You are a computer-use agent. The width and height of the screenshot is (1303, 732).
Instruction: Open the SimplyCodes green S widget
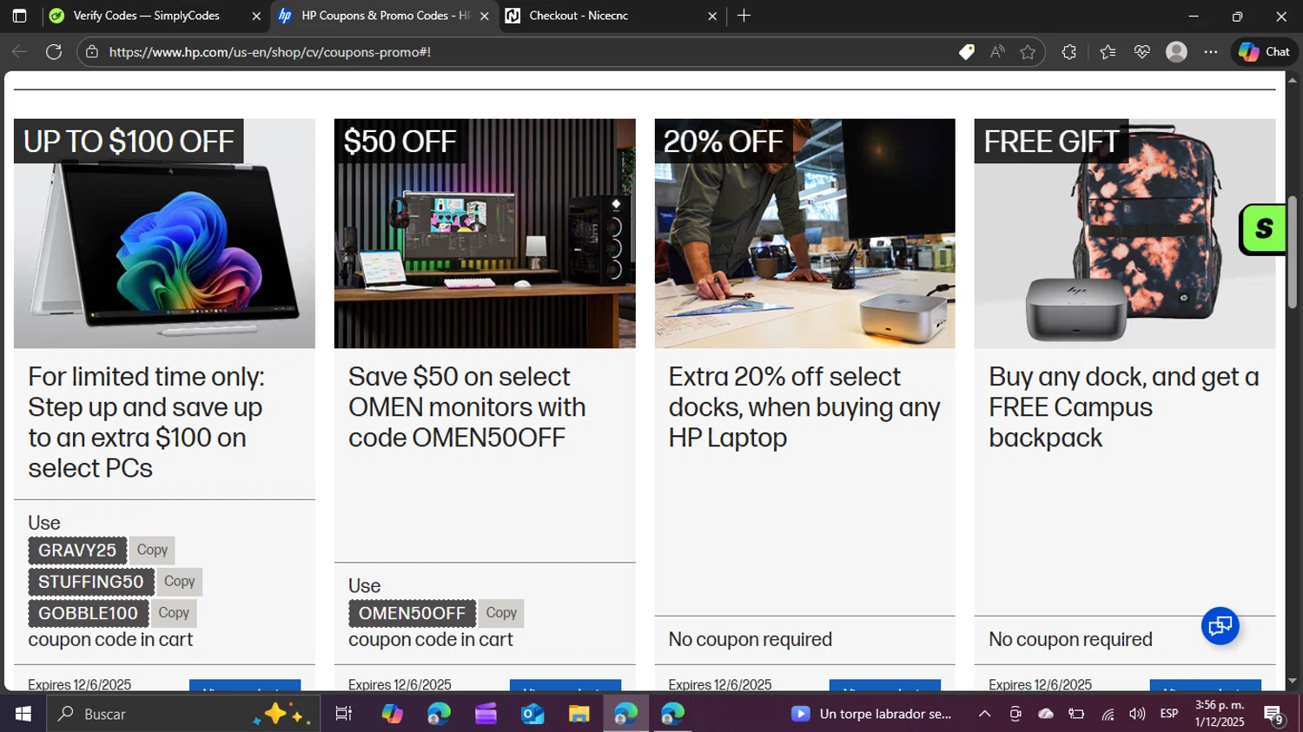coord(1263,229)
